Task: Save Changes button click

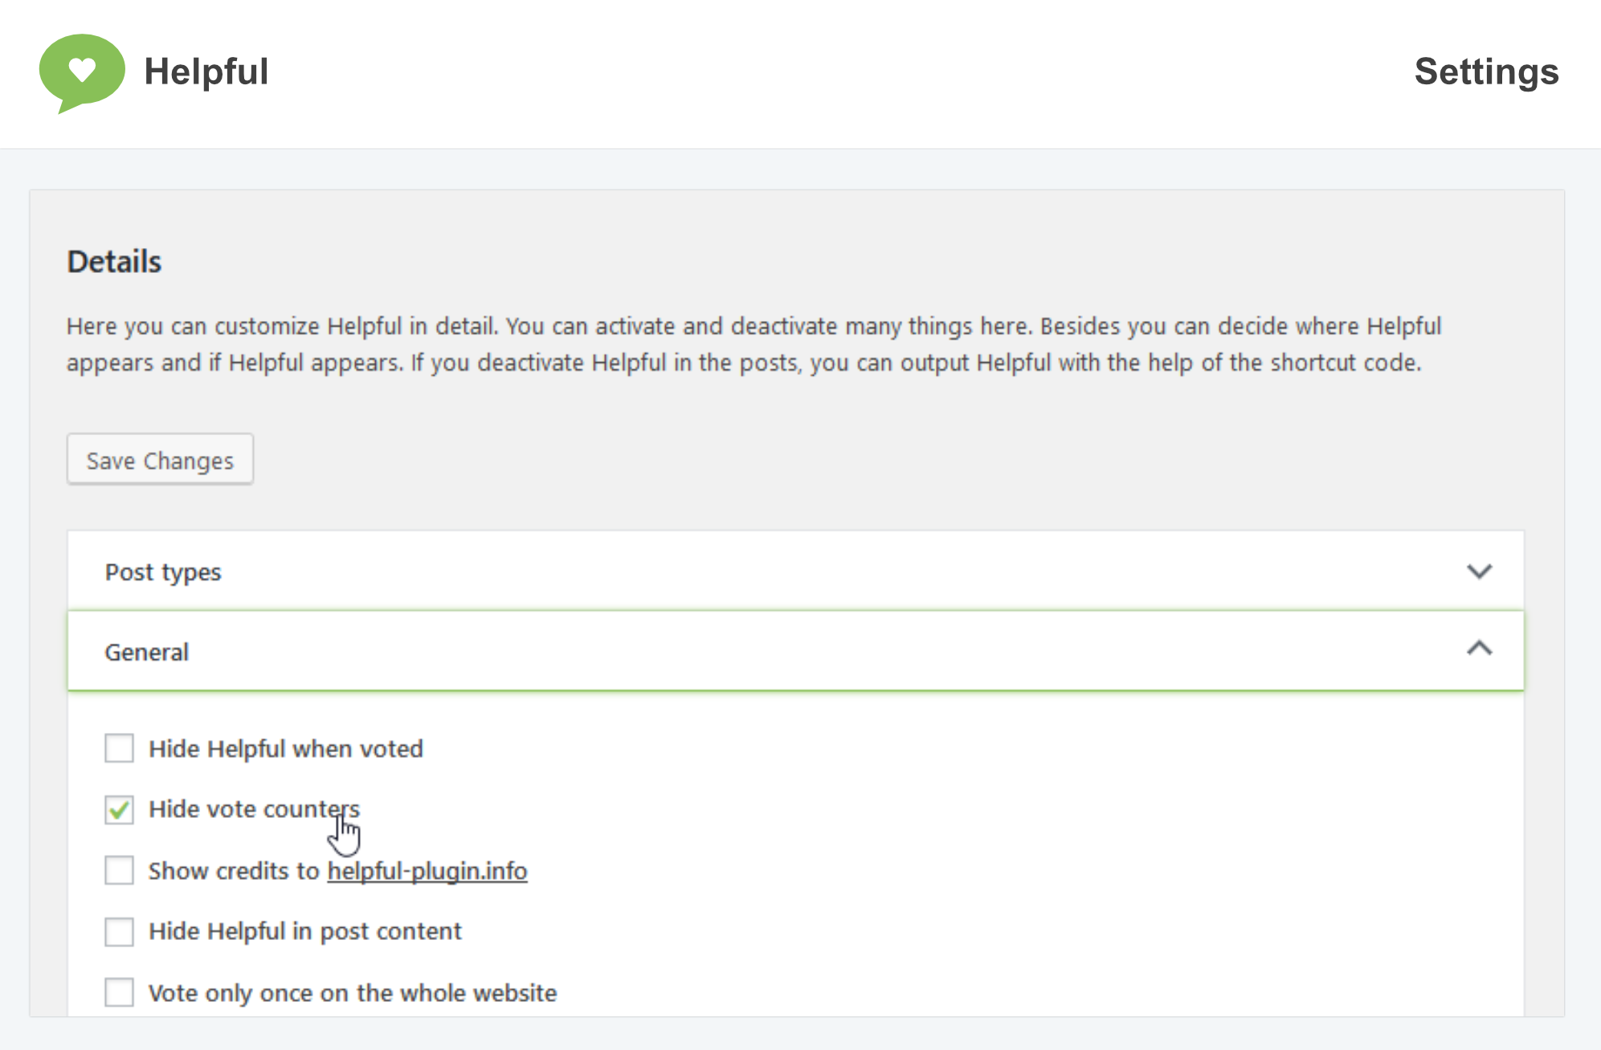Action: (160, 460)
